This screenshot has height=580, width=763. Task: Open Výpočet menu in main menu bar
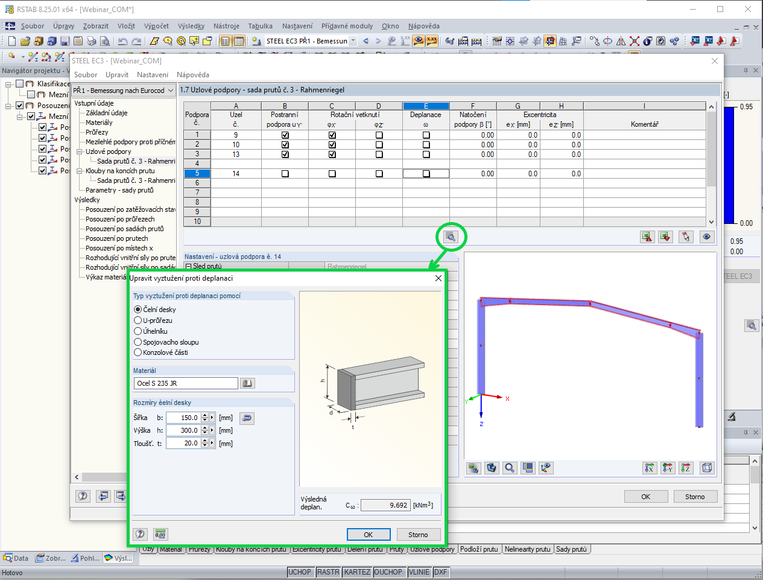[x=156, y=26]
